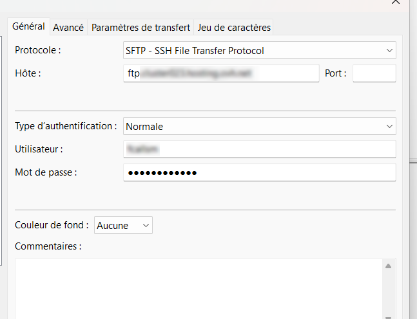Click the "Couleur de fond :" label
Screen dimensions: 417x319
(x=52, y=226)
